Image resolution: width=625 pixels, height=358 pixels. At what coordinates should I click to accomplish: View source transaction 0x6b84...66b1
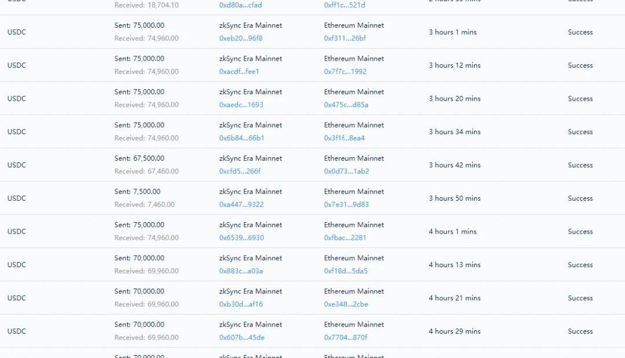click(241, 138)
